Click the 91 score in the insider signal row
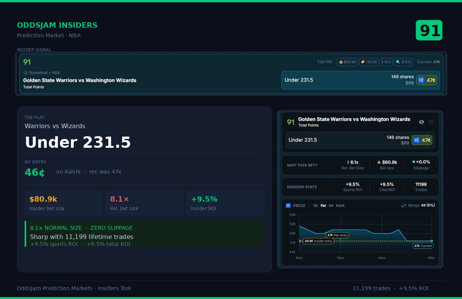462x299 pixels. click(27, 62)
